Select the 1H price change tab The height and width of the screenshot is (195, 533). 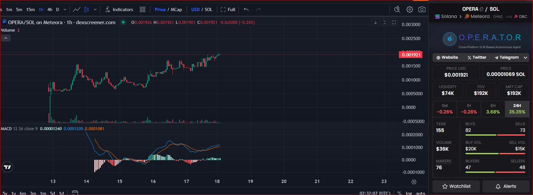(x=469, y=109)
